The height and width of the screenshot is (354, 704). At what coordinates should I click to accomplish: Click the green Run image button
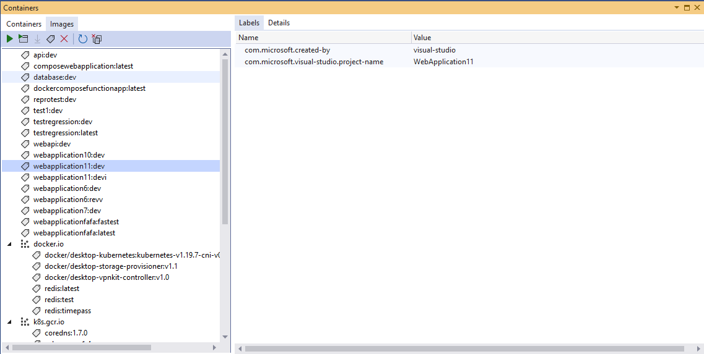pos(9,39)
